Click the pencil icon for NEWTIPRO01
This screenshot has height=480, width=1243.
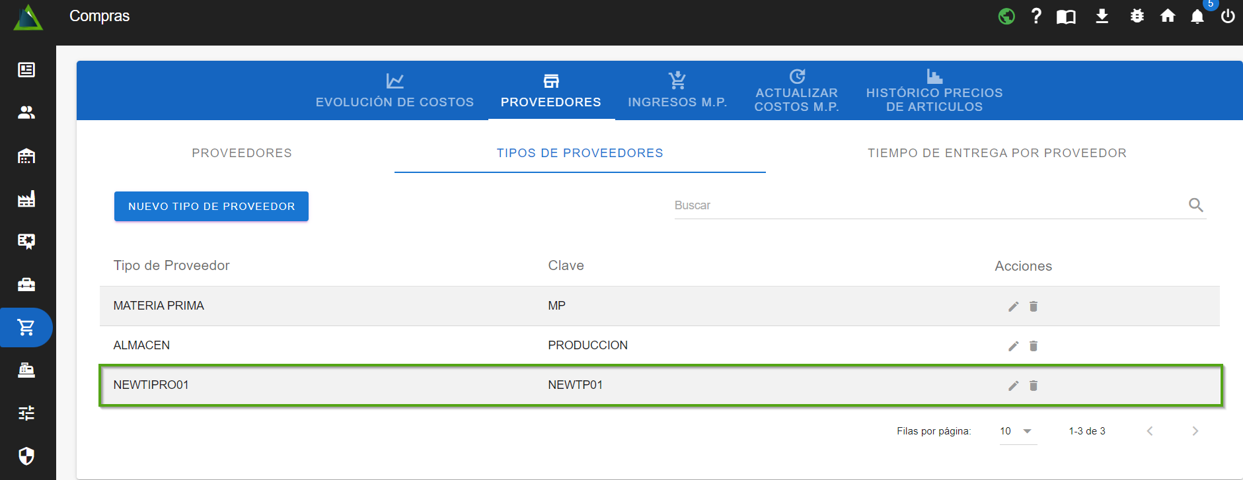click(1013, 386)
